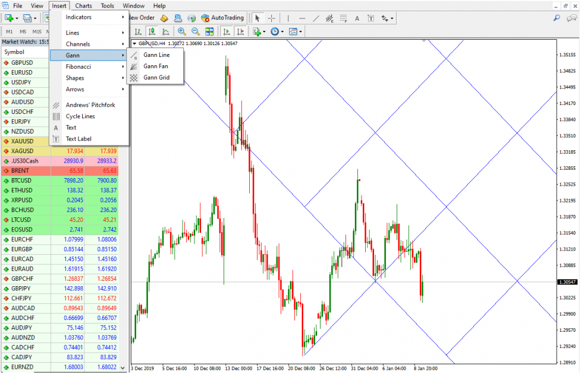Select the crosshair tool

[272, 18]
